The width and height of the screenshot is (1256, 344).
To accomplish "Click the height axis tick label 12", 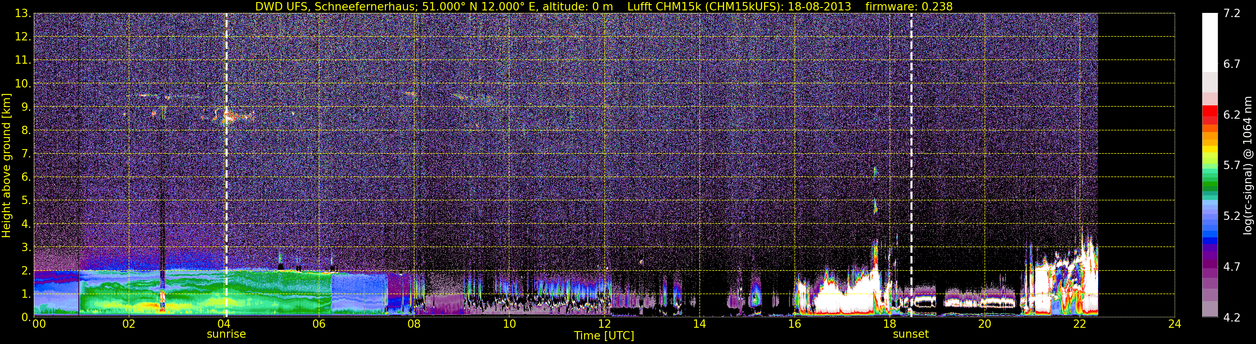I will [23, 37].
